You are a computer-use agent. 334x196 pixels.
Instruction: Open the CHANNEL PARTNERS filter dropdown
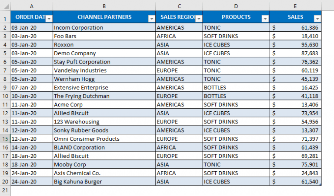(x=151, y=18)
